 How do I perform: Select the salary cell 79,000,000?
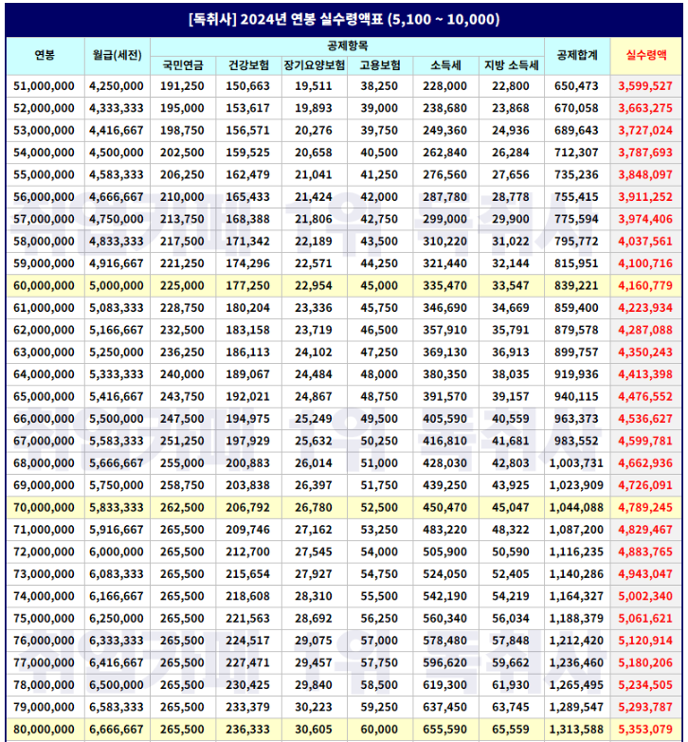(x=44, y=708)
